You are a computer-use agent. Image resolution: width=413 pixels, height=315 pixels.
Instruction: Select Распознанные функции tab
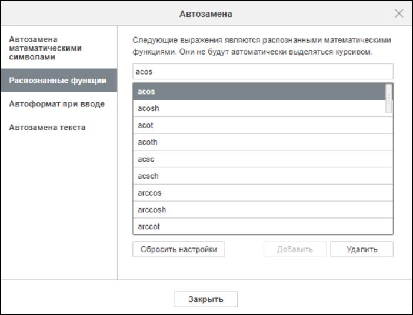[59, 81]
